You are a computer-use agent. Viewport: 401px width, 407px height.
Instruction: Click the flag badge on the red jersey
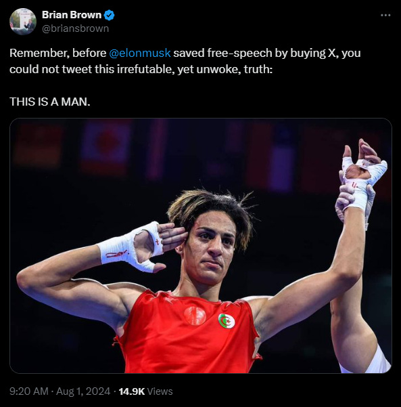tap(227, 321)
